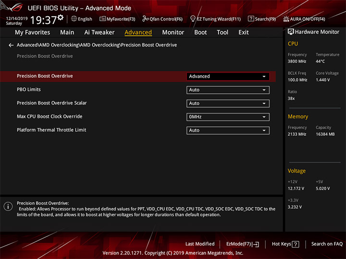Select the Platform Thermal Throttle Limit label
Image resolution: width=346 pixels, height=259 pixels.
pyautogui.click(x=51, y=130)
